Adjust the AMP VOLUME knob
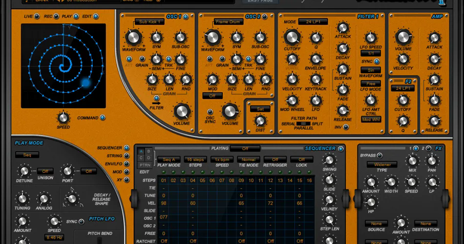 (x=403, y=38)
